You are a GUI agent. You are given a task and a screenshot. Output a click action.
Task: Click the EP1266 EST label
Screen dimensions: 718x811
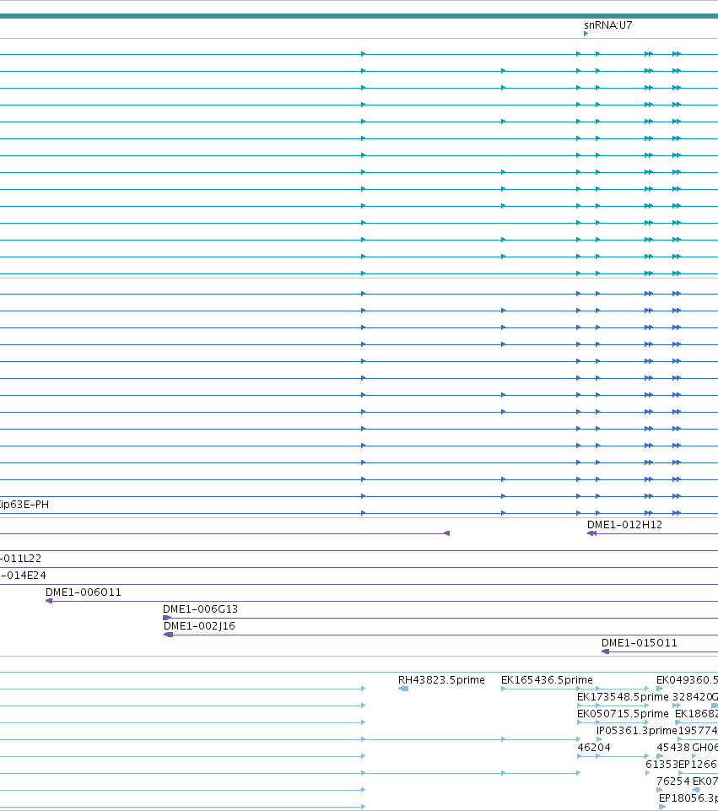(x=698, y=765)
